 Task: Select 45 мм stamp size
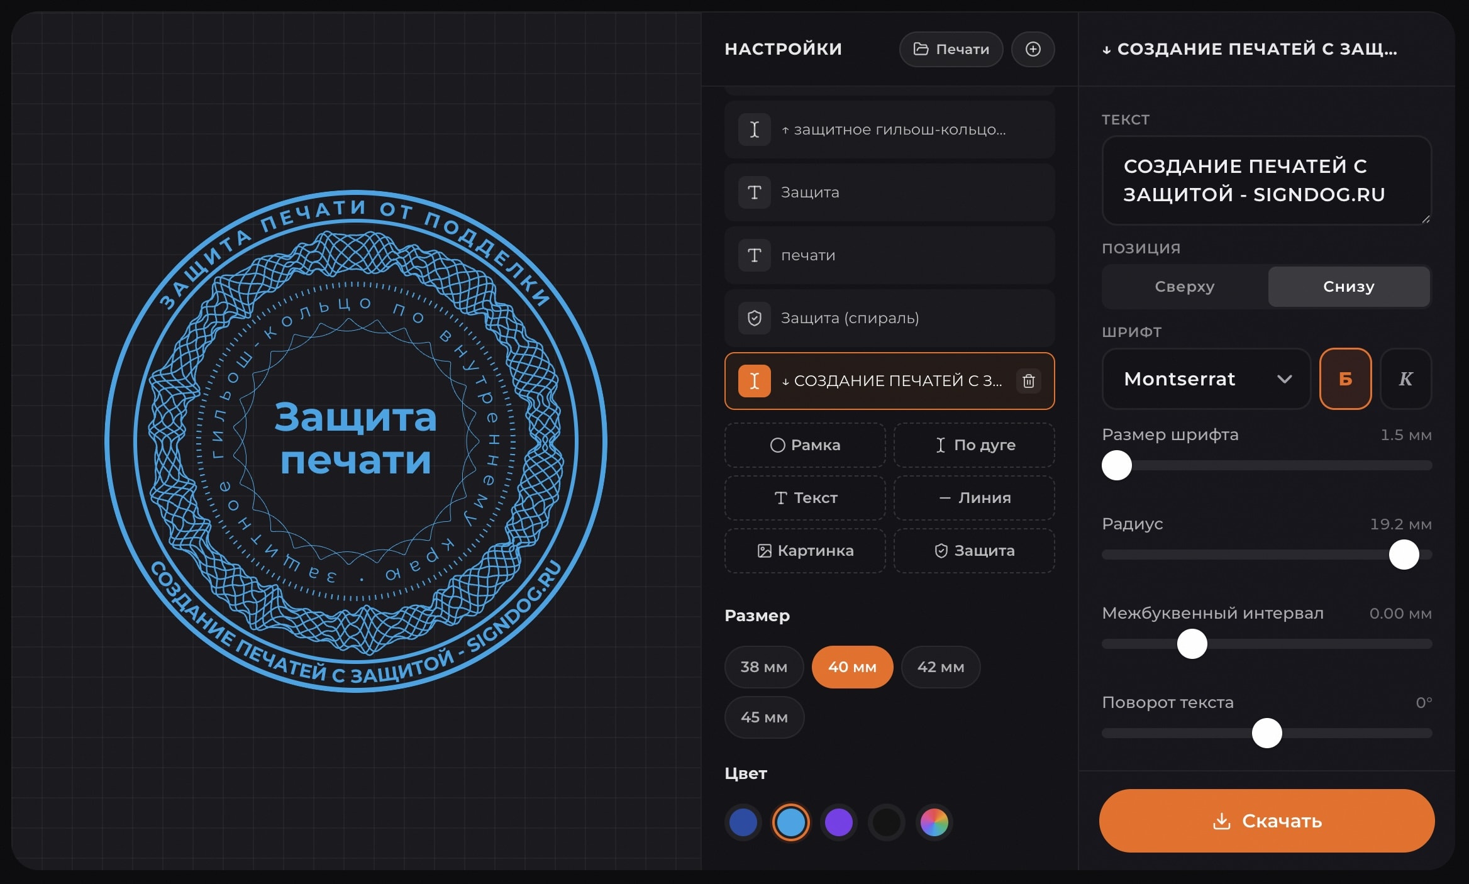[764, 717]
